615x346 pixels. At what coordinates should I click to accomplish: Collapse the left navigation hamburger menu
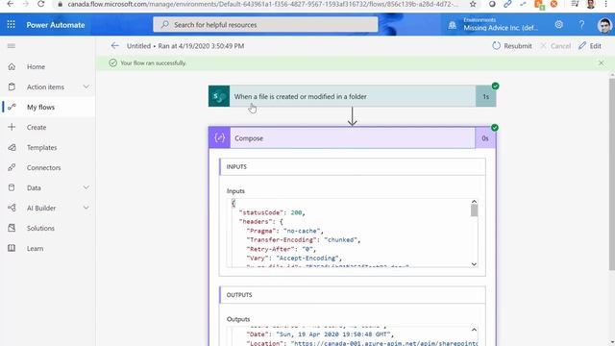[x=12, y=46]
